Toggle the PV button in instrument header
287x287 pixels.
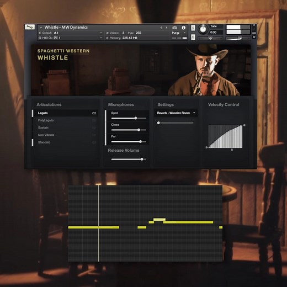point(254,37)
